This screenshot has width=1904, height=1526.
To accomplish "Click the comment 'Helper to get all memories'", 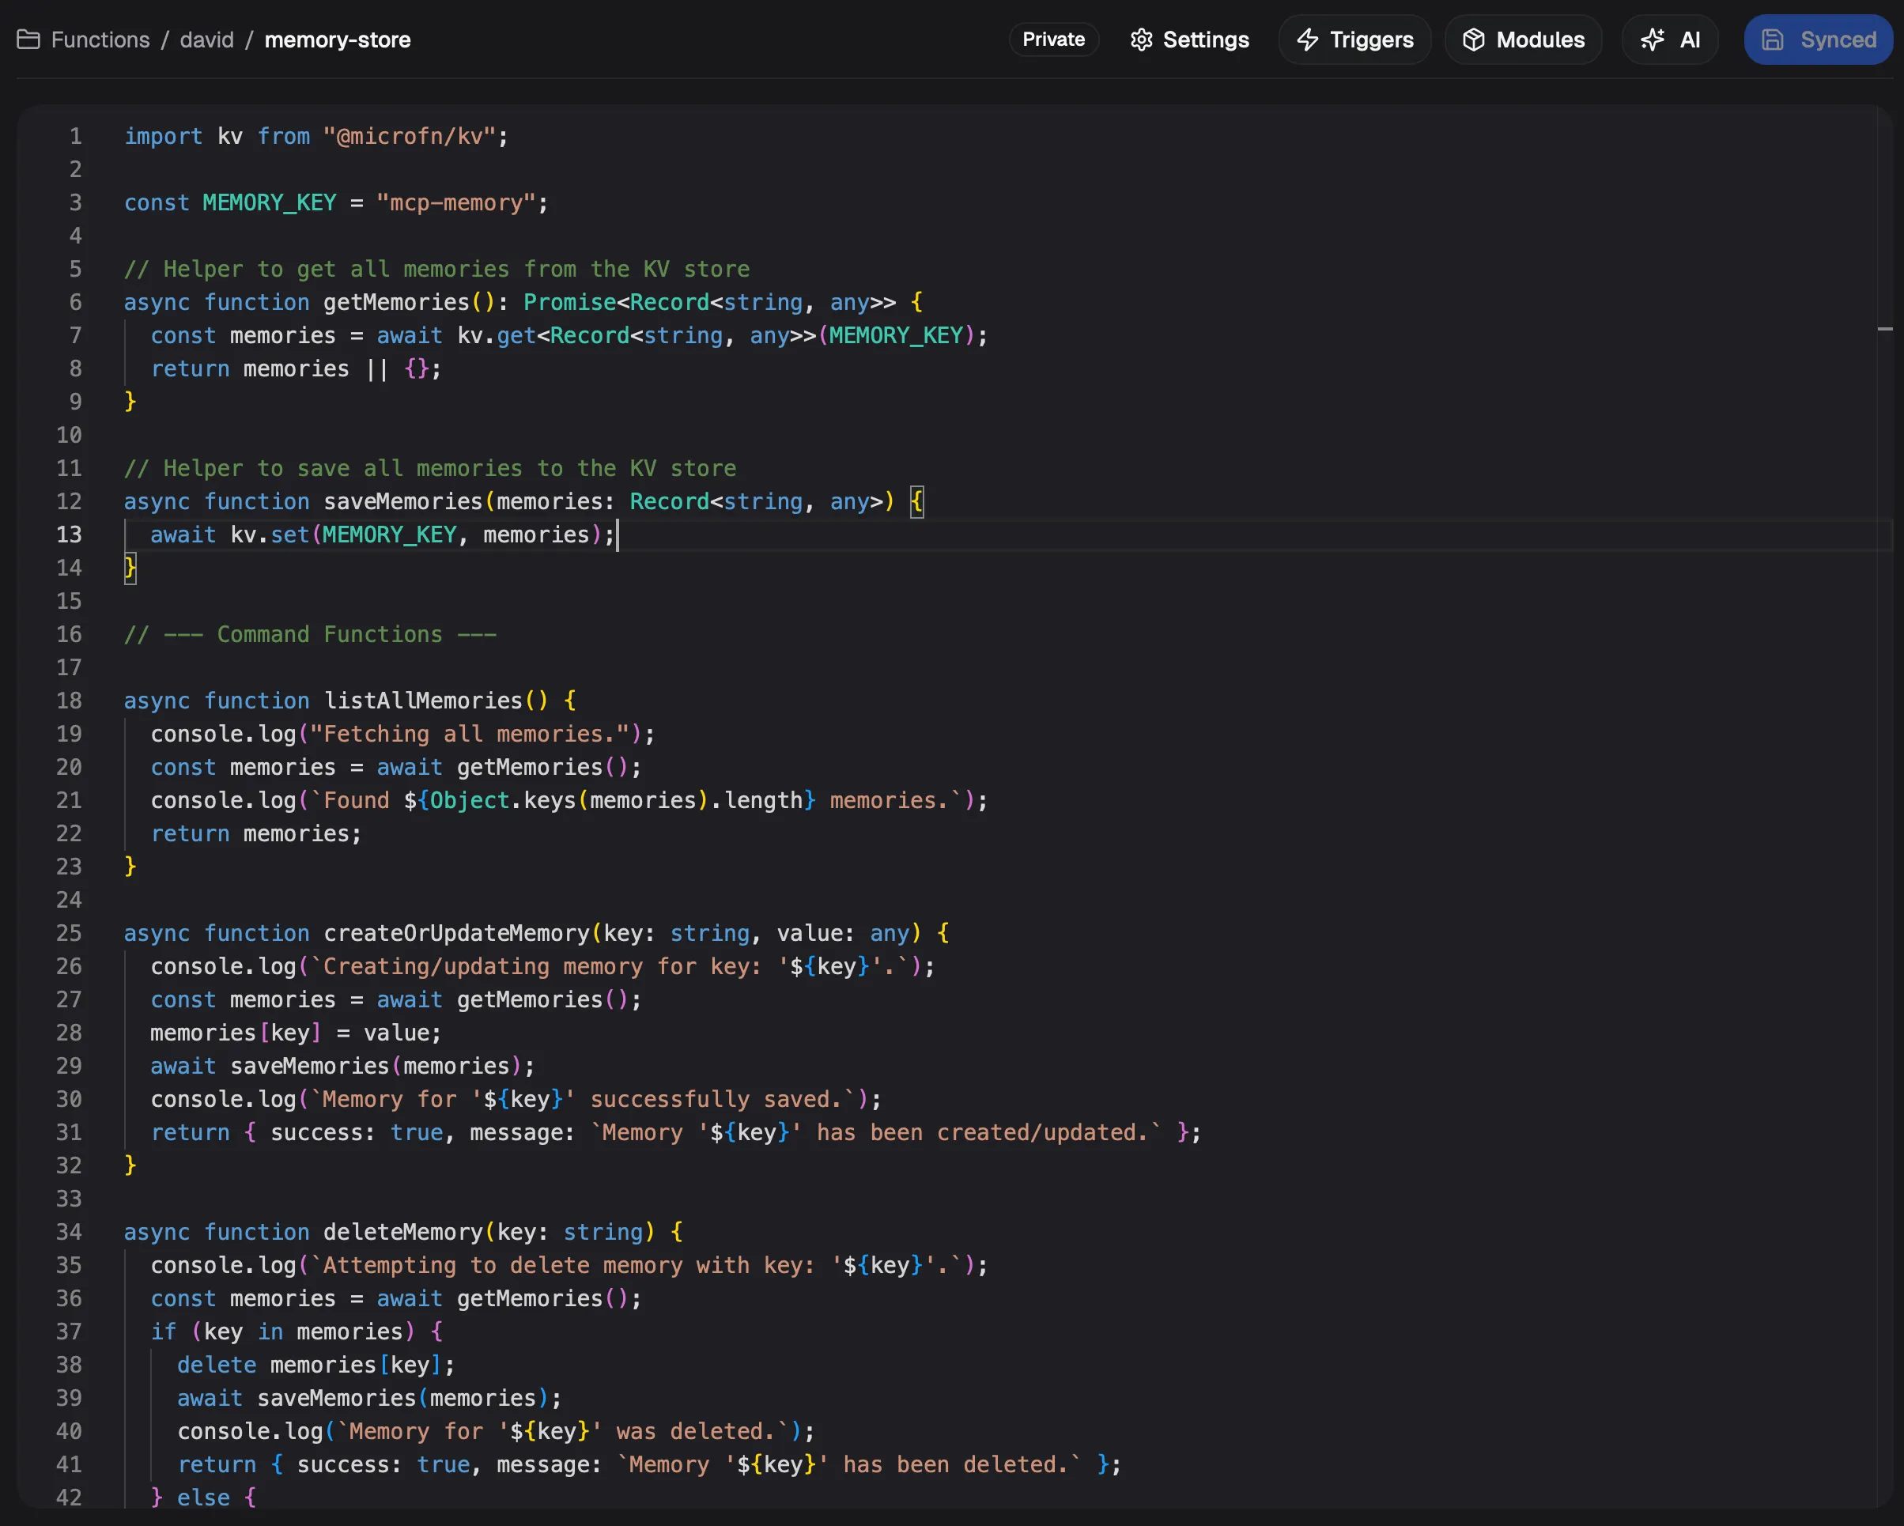I will (436, 269).
